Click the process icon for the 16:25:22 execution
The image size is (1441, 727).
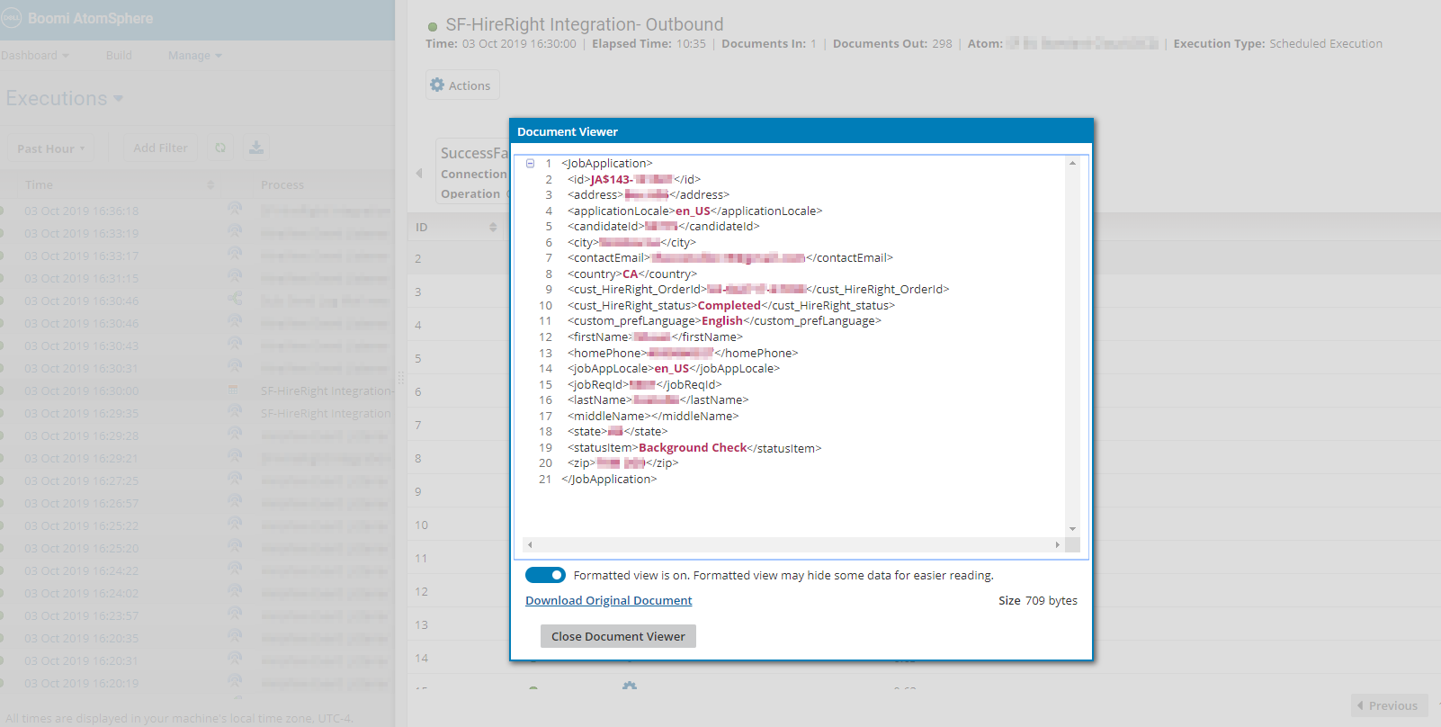235,524
